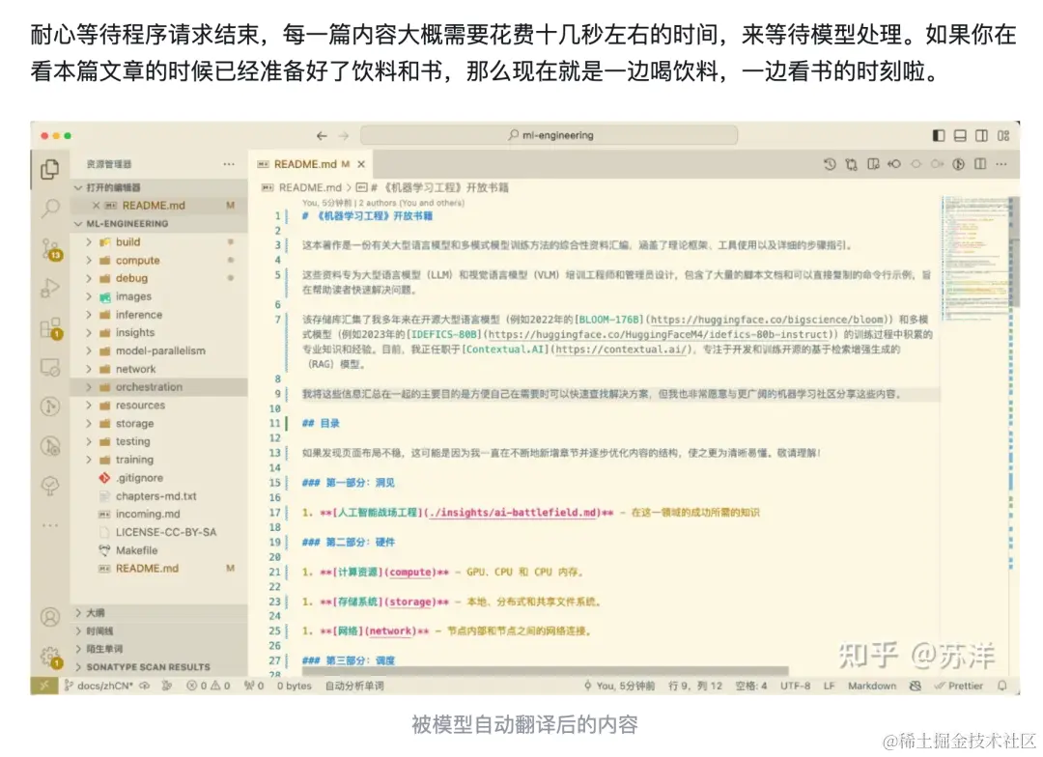Click the activity bar overflow ellipsis
The image size is (1043, 757).
click(x=50, y=525)
